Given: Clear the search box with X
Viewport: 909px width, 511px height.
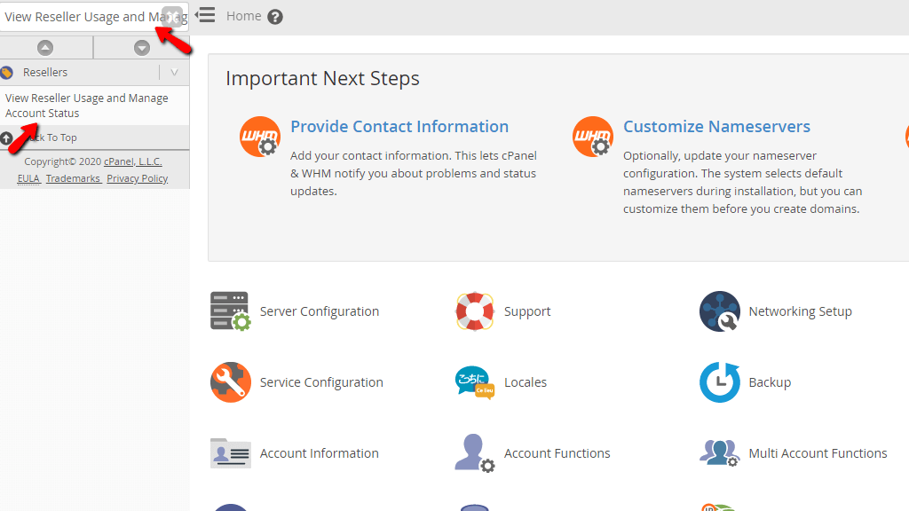Looking at the screenshot, I should pyautogui.click(x=171, y=17).
